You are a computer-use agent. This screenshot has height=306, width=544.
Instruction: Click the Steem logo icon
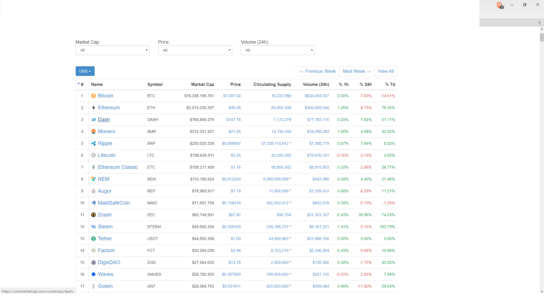click(93, 227)
